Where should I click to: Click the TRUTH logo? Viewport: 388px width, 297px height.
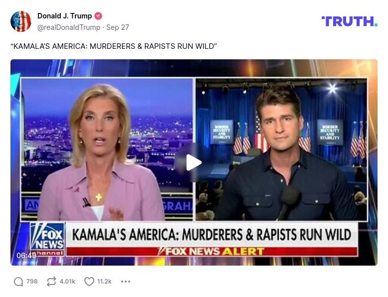point(350,21)
